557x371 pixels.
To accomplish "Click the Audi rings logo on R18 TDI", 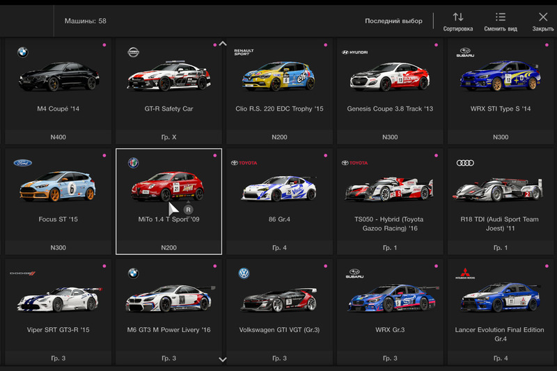I will pyautogui.click(x=465, y=163).
